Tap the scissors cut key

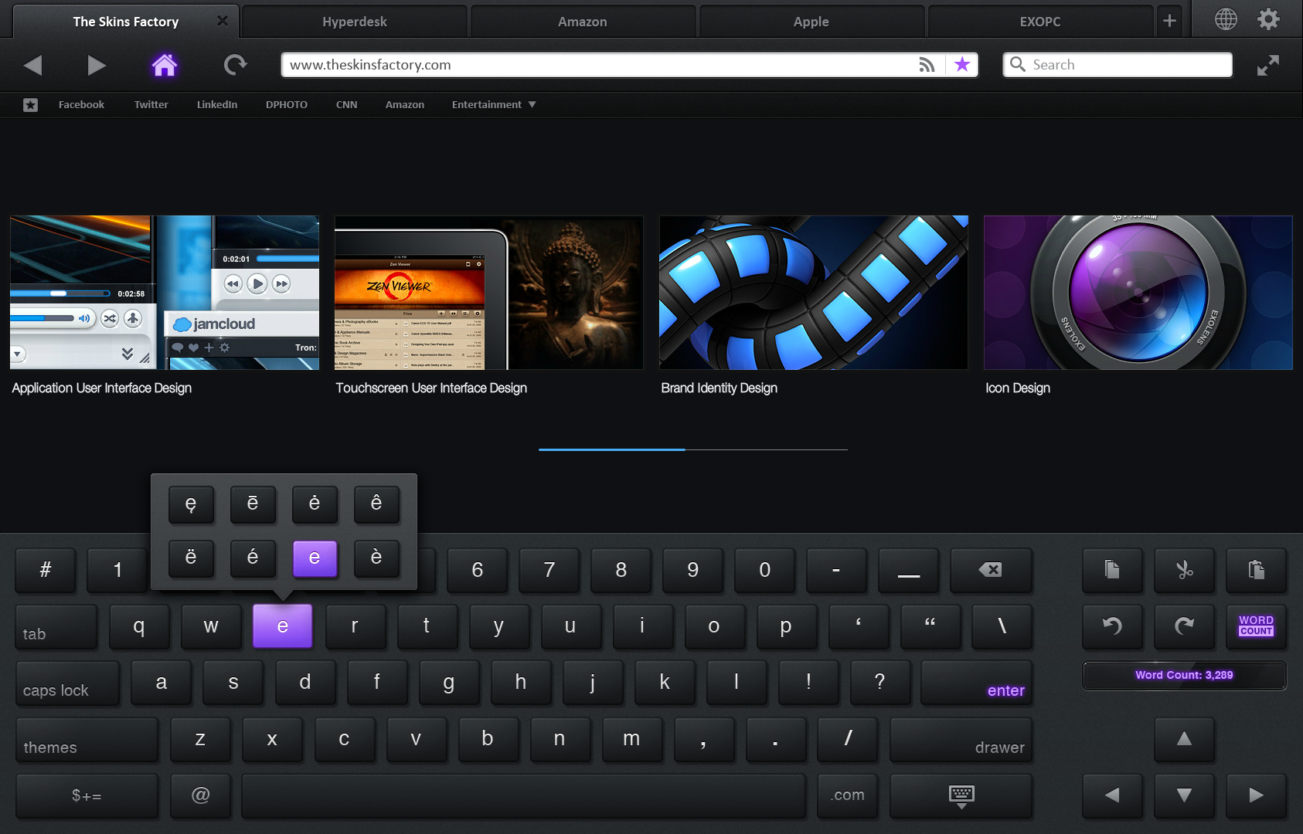(1184, 570)
